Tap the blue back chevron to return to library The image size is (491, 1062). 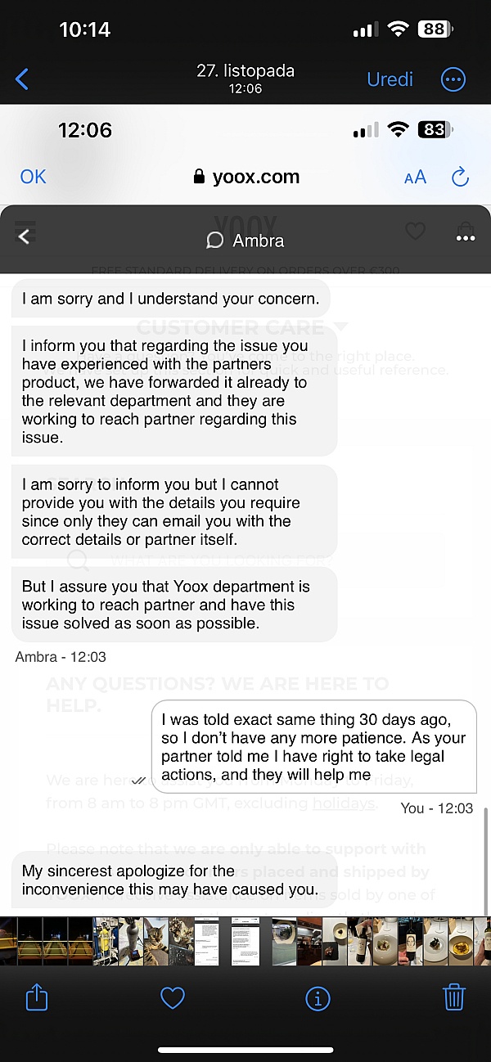[22, 79]
